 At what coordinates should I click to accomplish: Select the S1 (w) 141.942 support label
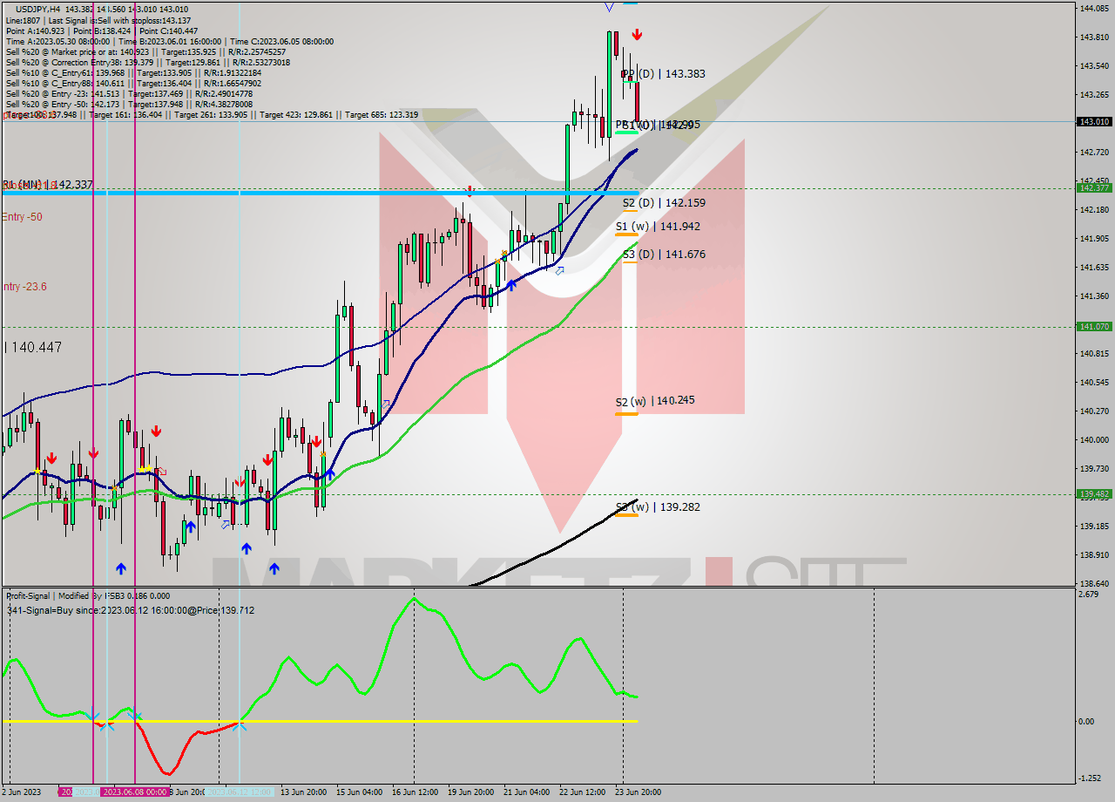(x=658, y=226)
